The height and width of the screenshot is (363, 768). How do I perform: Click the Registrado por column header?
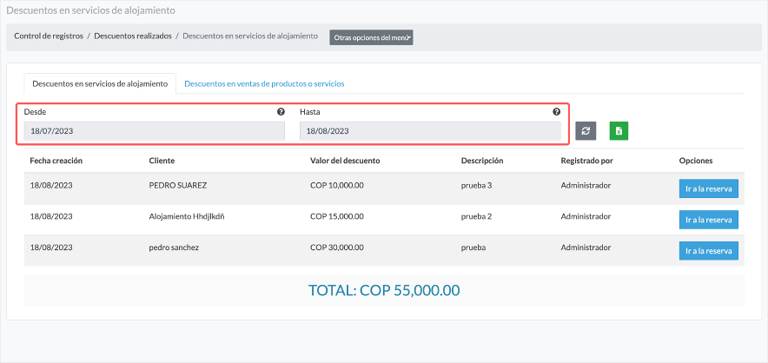coord(586,161)
